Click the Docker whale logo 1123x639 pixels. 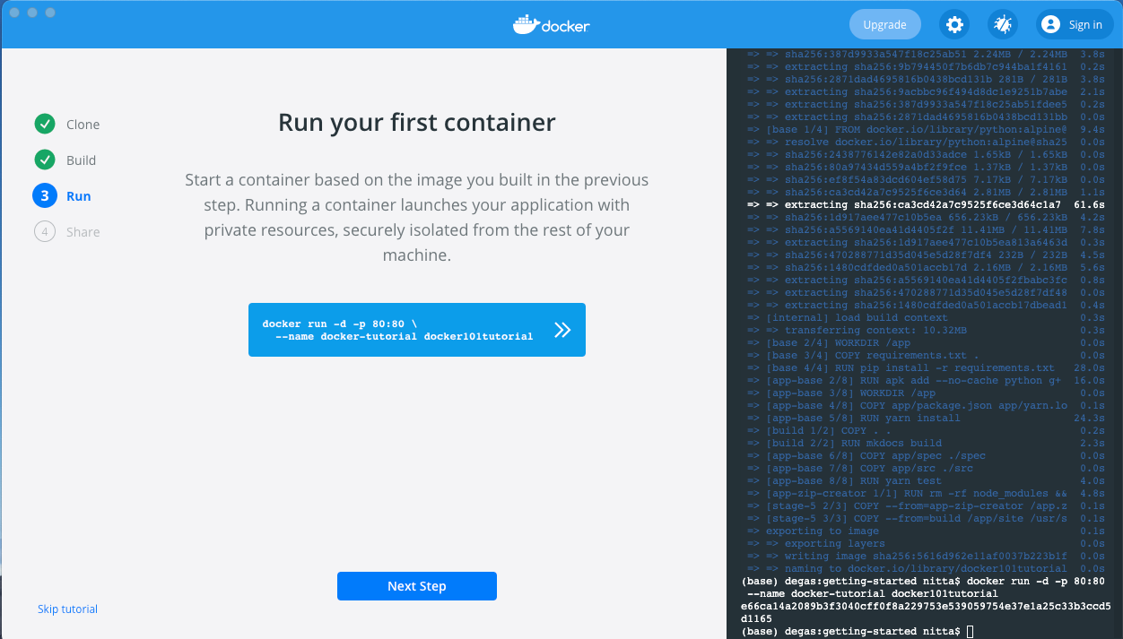pyautogui.click(x=551, y=24)
